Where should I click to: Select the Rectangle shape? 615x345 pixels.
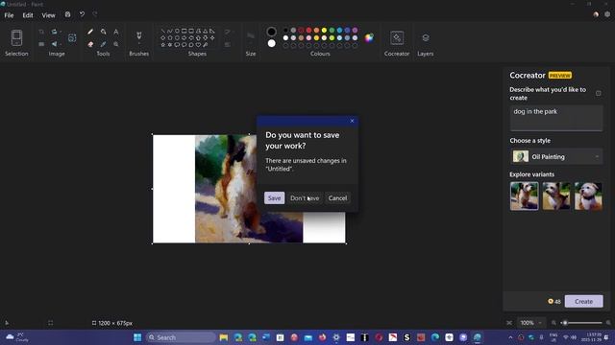tap(184, 31)
